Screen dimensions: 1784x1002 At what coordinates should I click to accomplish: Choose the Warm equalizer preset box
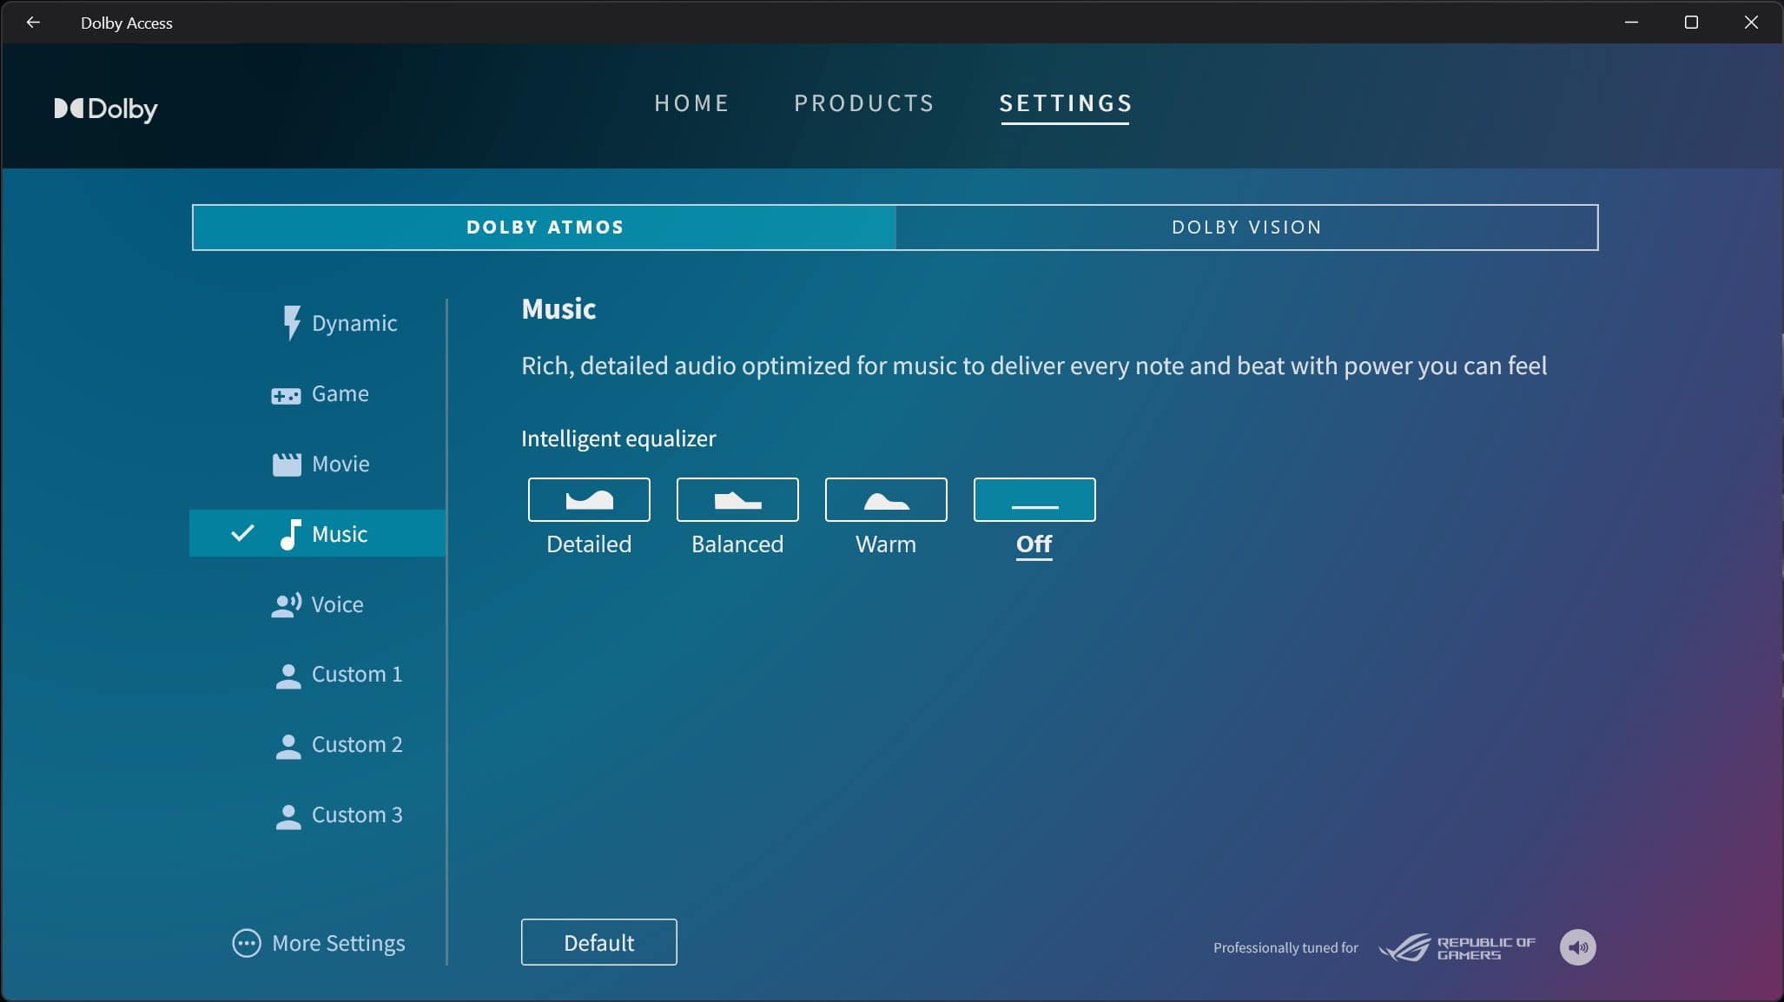coord(886,499)
